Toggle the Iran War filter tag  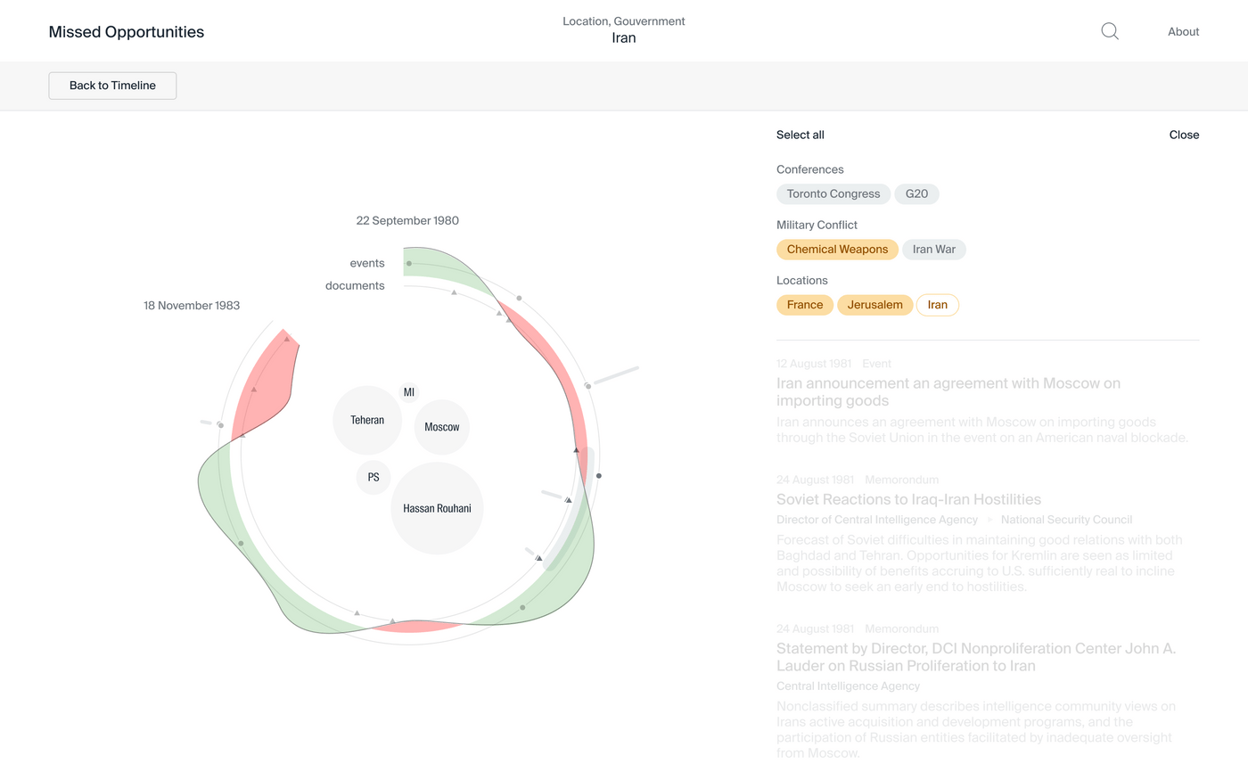(933, 250)
